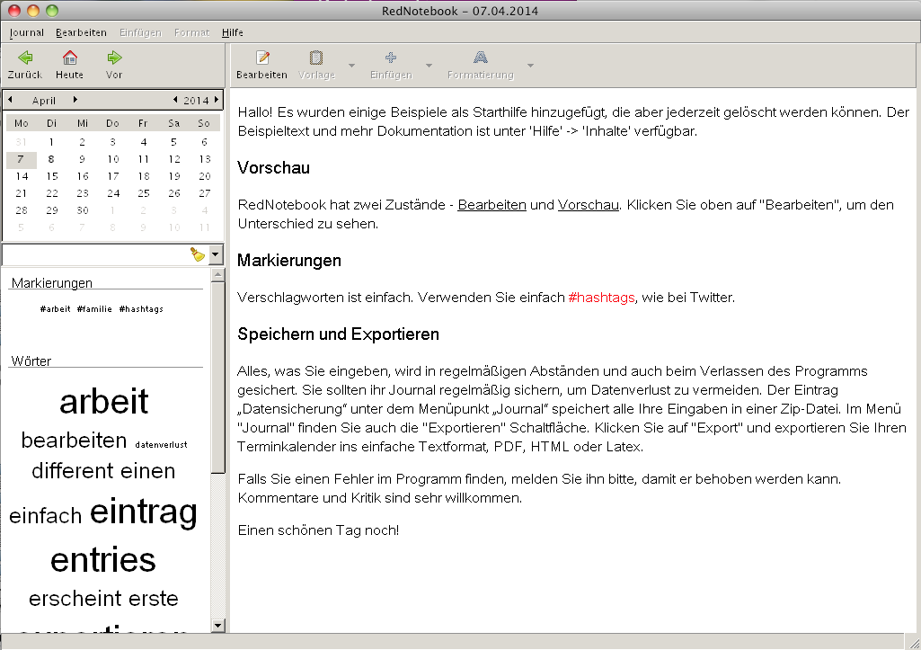This screenshot has width=921, height=650.
Task: Go to previous year before 2014
Action: (x=175, y=100)
